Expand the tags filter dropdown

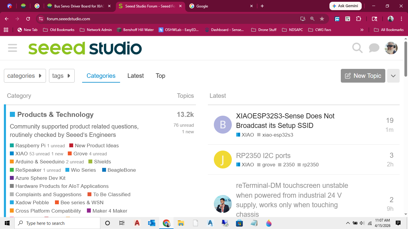(62, 76)
